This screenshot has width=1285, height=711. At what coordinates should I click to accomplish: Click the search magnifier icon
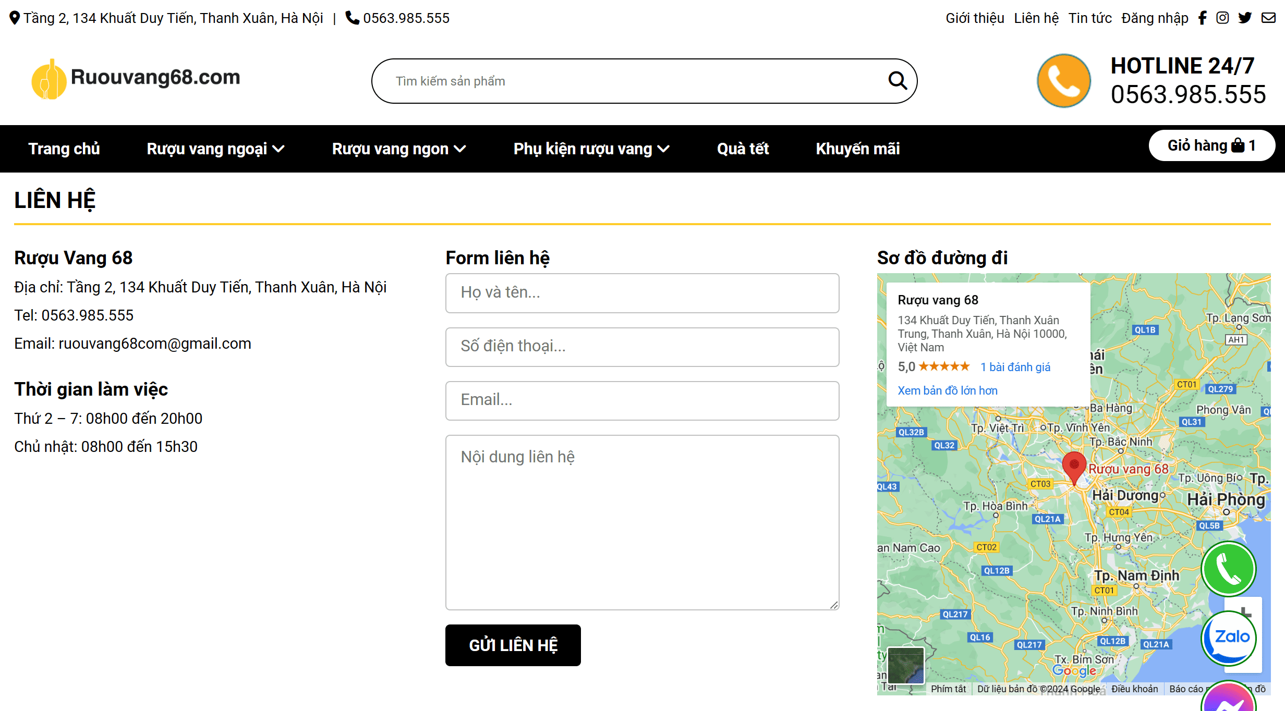pyautogui.click(x=898, y=81)
